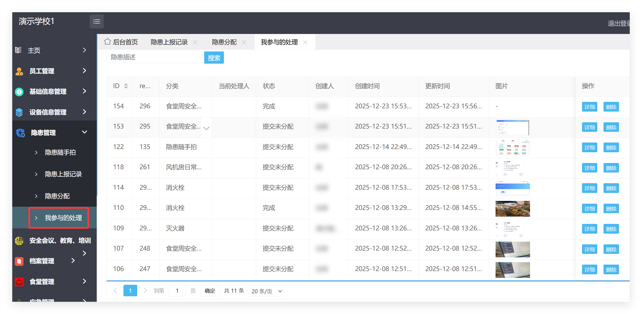Click the 设备信息管理 layers icon
The width and height of the screenshot is (642, 314).
coord(19,112)
